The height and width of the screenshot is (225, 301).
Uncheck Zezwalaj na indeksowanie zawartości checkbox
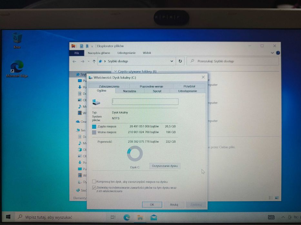[94, 187]
